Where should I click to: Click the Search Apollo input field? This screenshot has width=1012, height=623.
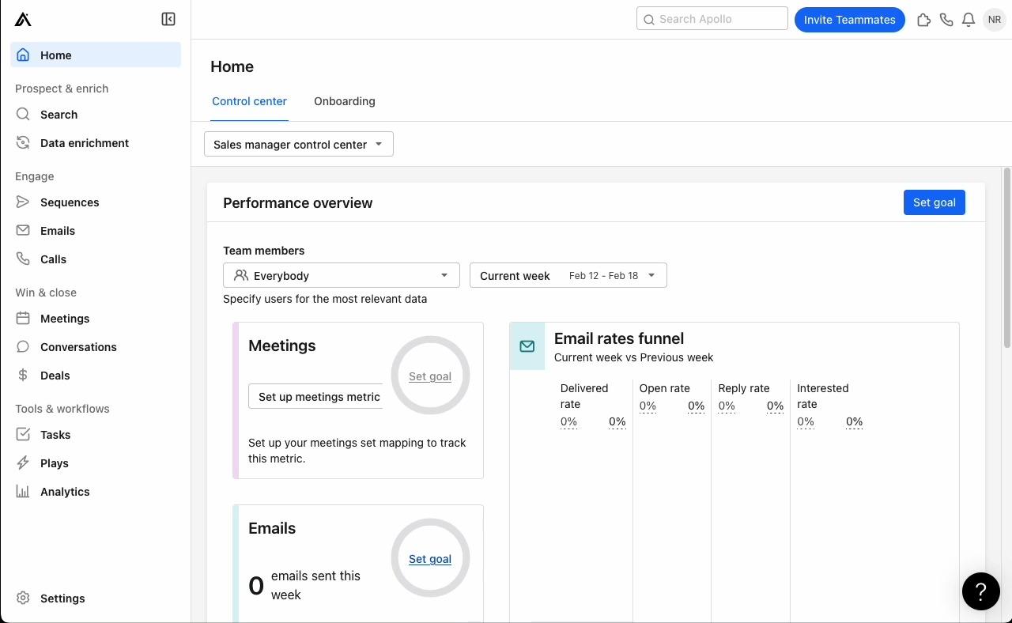pyautogui.click(x=712, y=19)
